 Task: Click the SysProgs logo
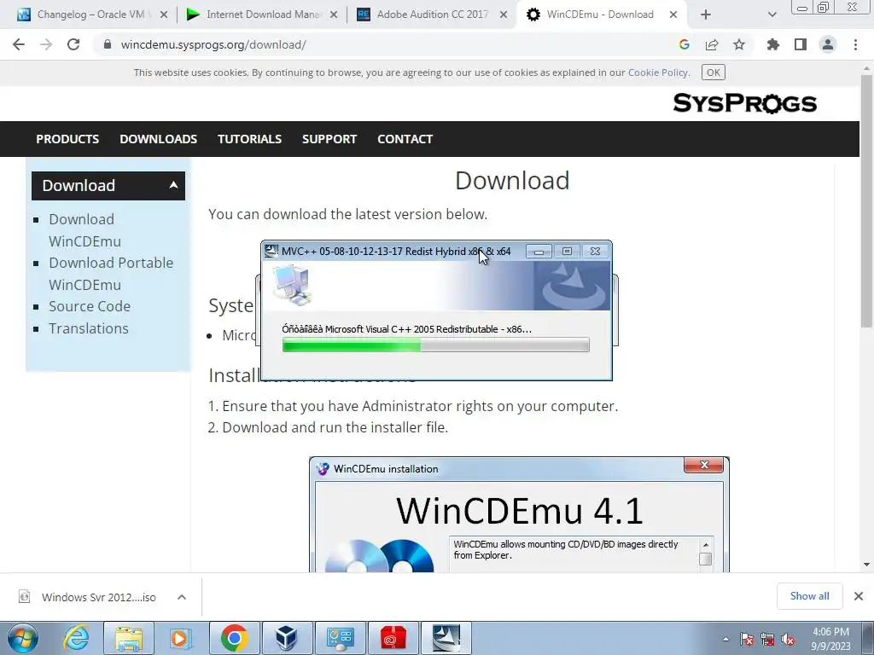pos(744,103)
